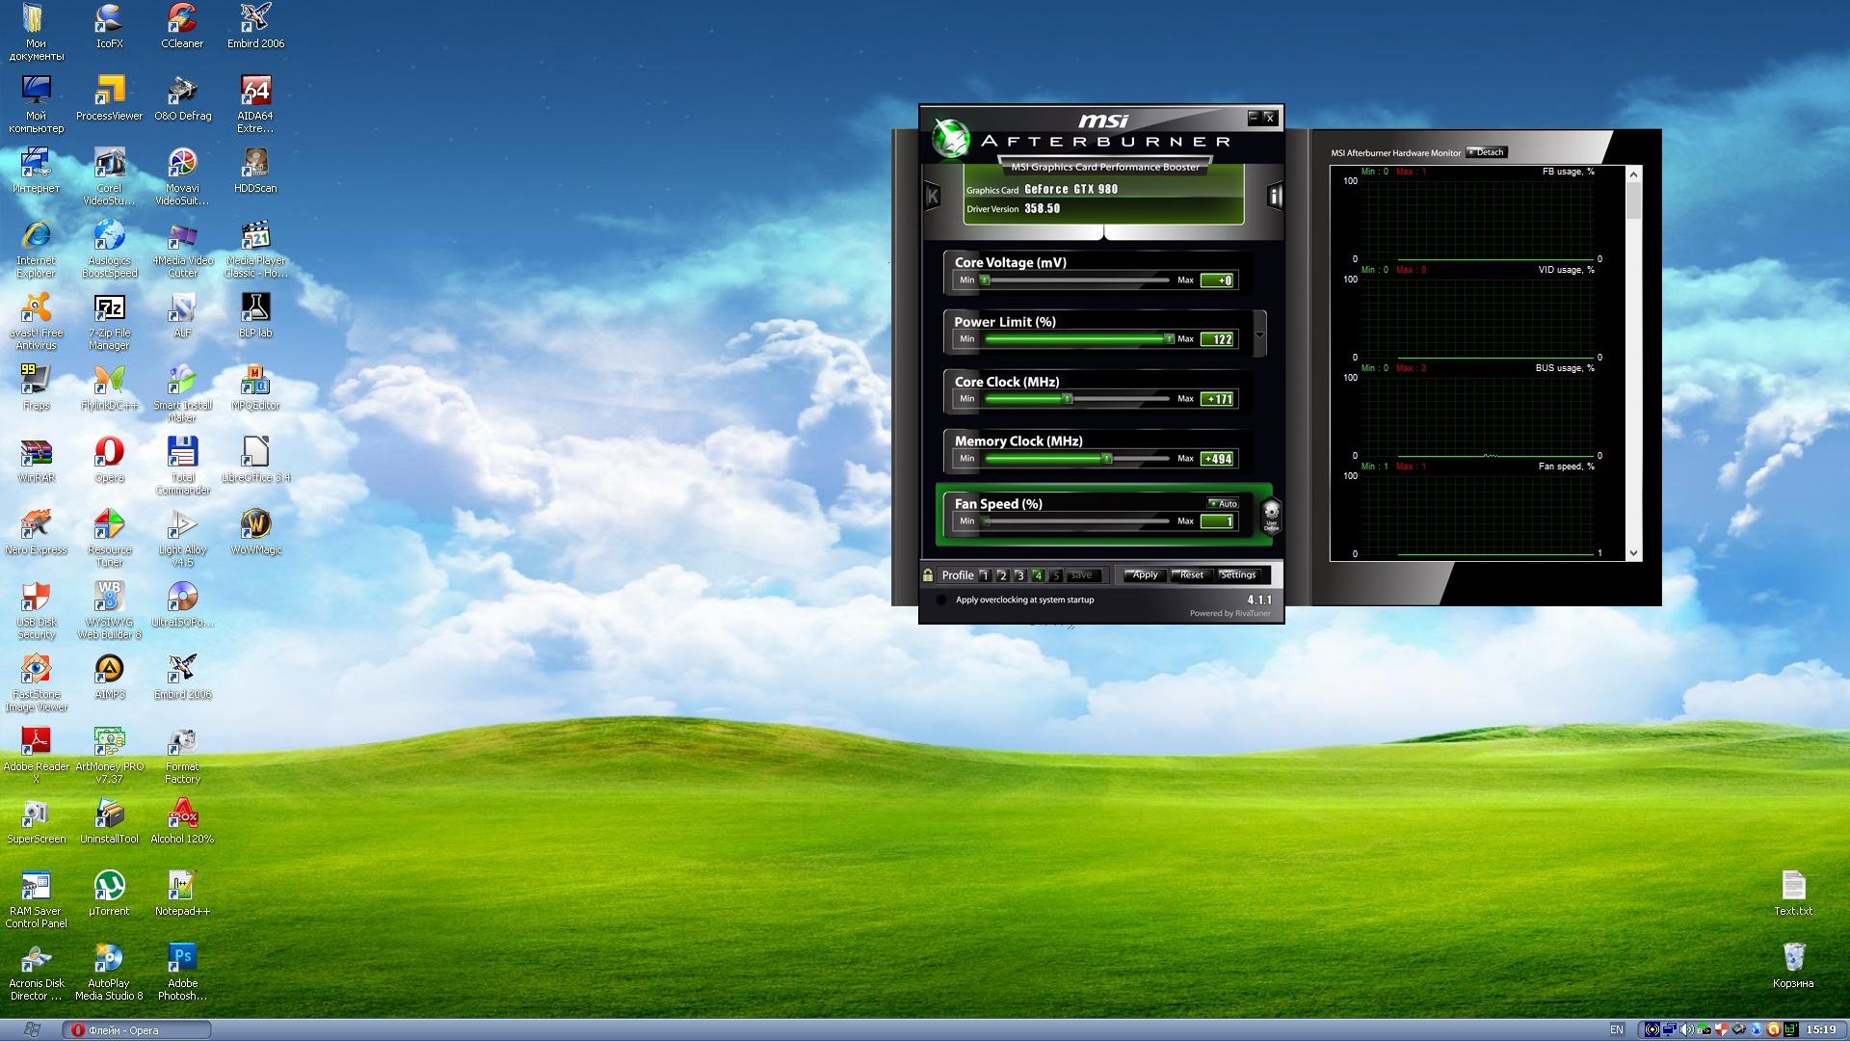Click the Fan Speed slider track
Image resolution: width=1850 pixels, height=1041 pixels.
(x=1077, y=521)
